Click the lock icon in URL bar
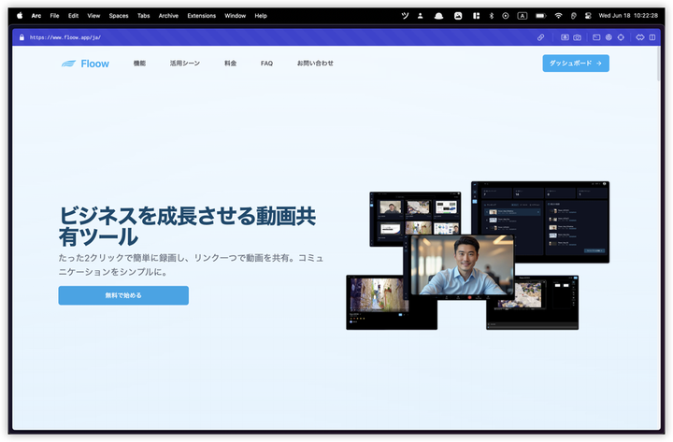Viewport: 673px width, 442px height. click(21, 37)
